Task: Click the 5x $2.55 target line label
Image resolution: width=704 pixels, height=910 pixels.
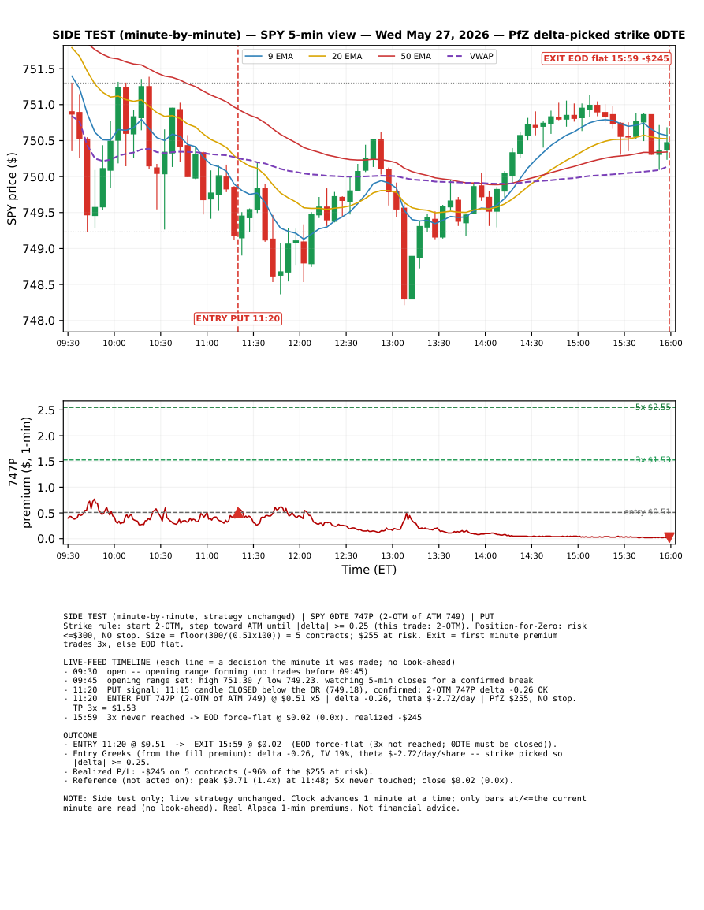Action: click(653, 407)
